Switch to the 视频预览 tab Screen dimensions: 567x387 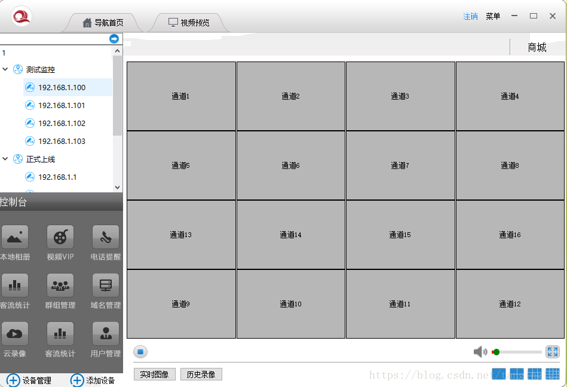[189, 23]
